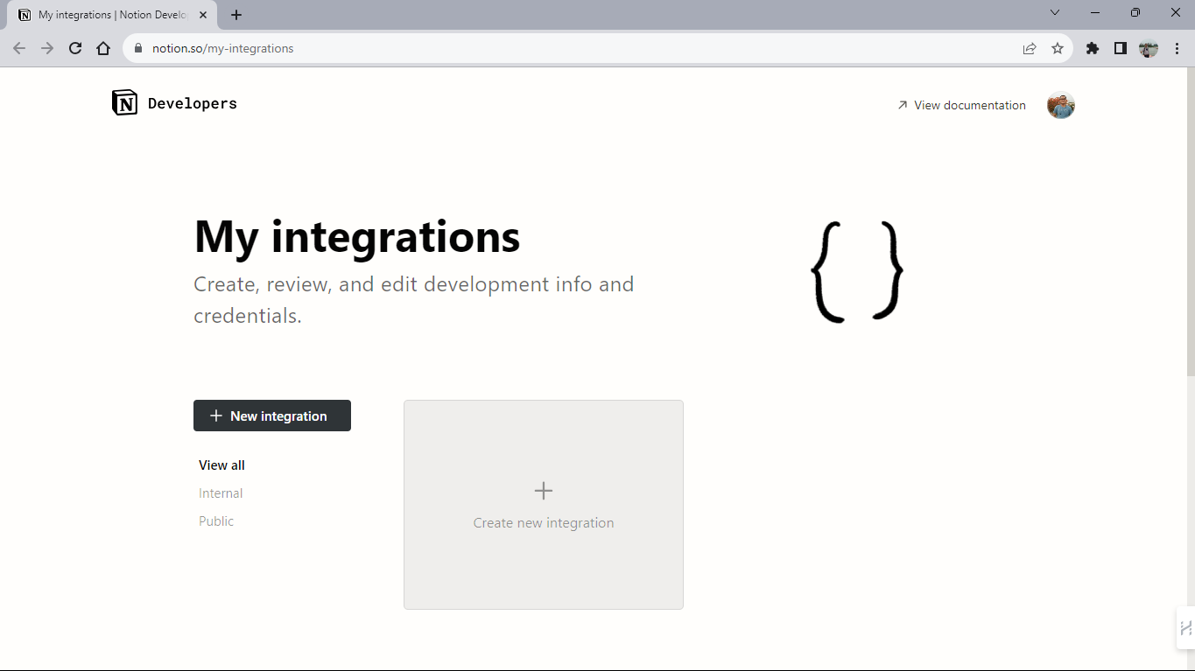1195x671 pixels.
Task: Reload the page
Action: pos(75,48)
